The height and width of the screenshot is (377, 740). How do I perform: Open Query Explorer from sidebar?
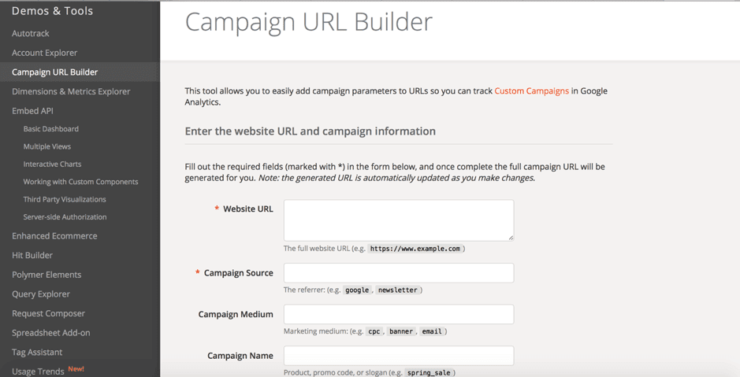(x=41, y=294)
